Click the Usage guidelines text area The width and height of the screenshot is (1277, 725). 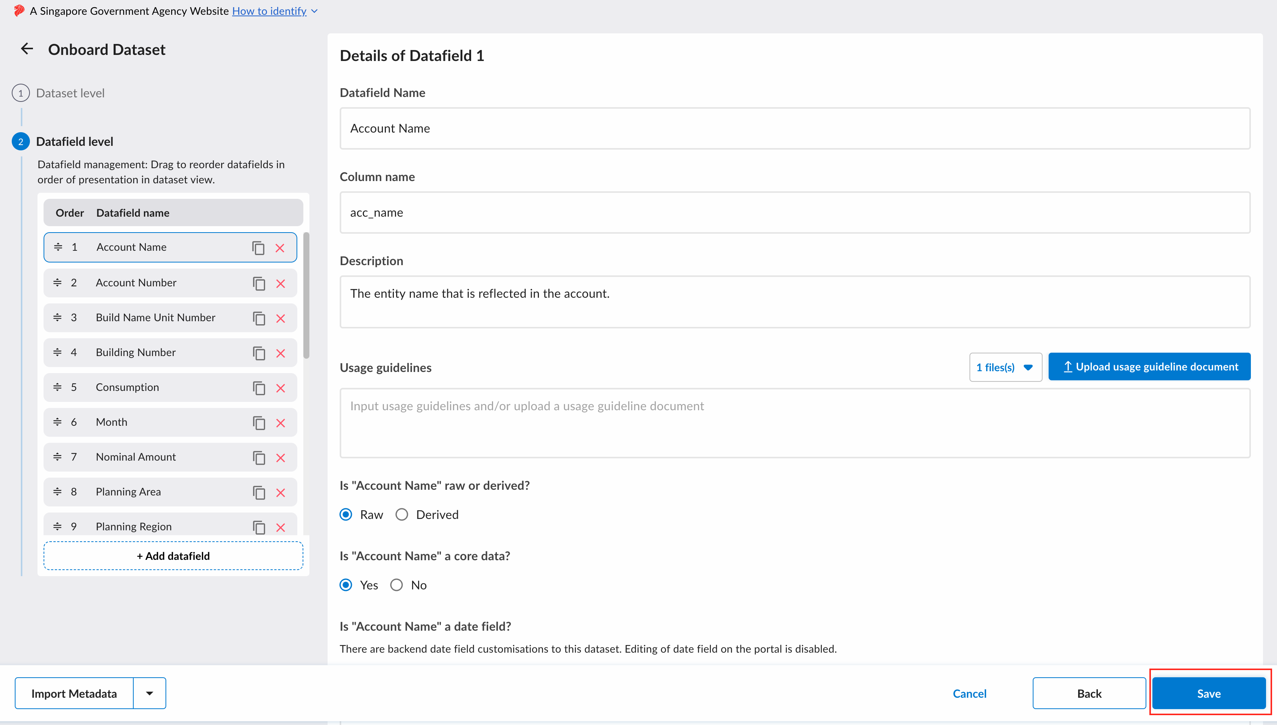click(795, 423)
